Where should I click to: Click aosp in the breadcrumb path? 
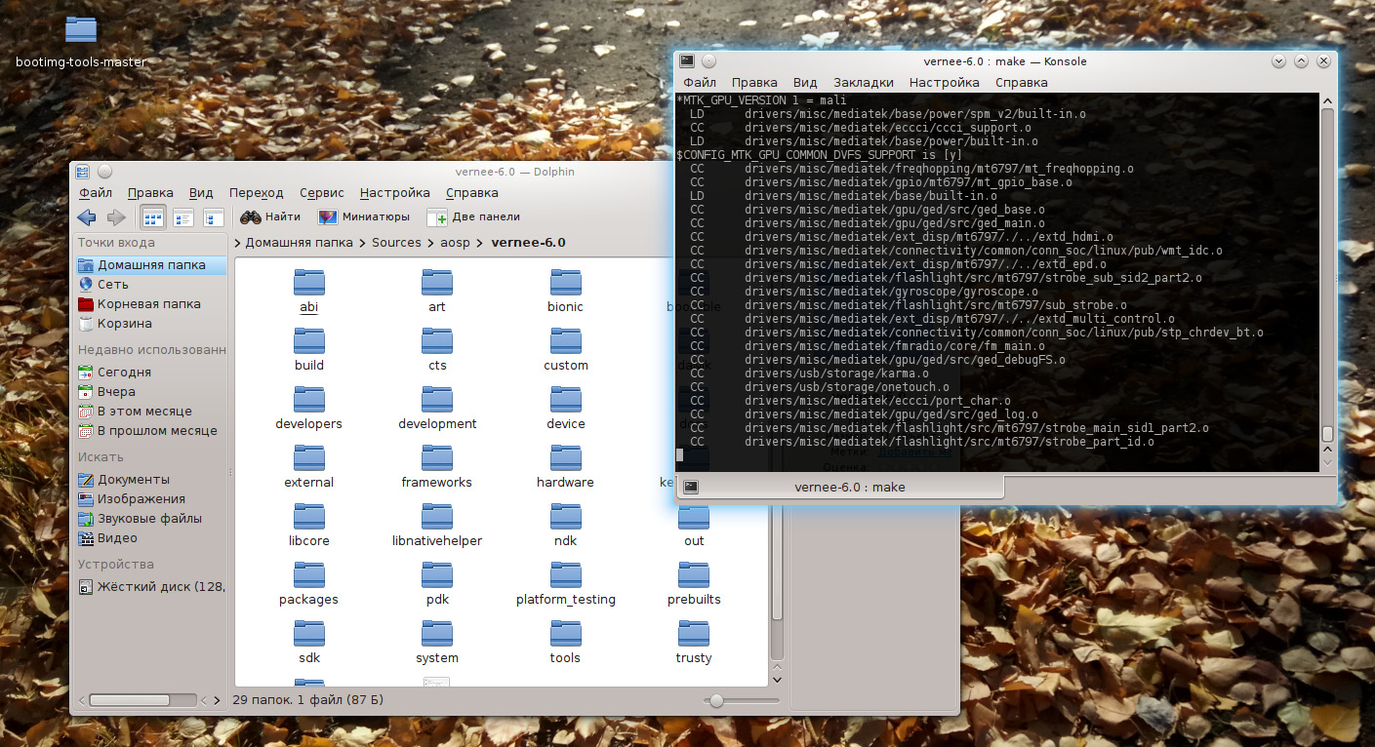454,243
